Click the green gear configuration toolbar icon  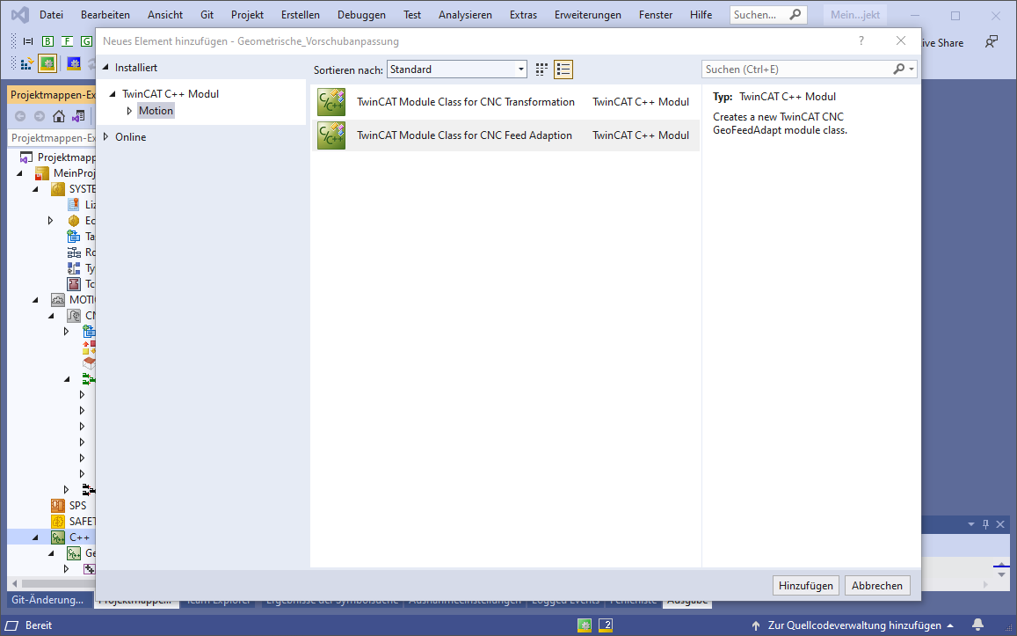tap(47, 63)
